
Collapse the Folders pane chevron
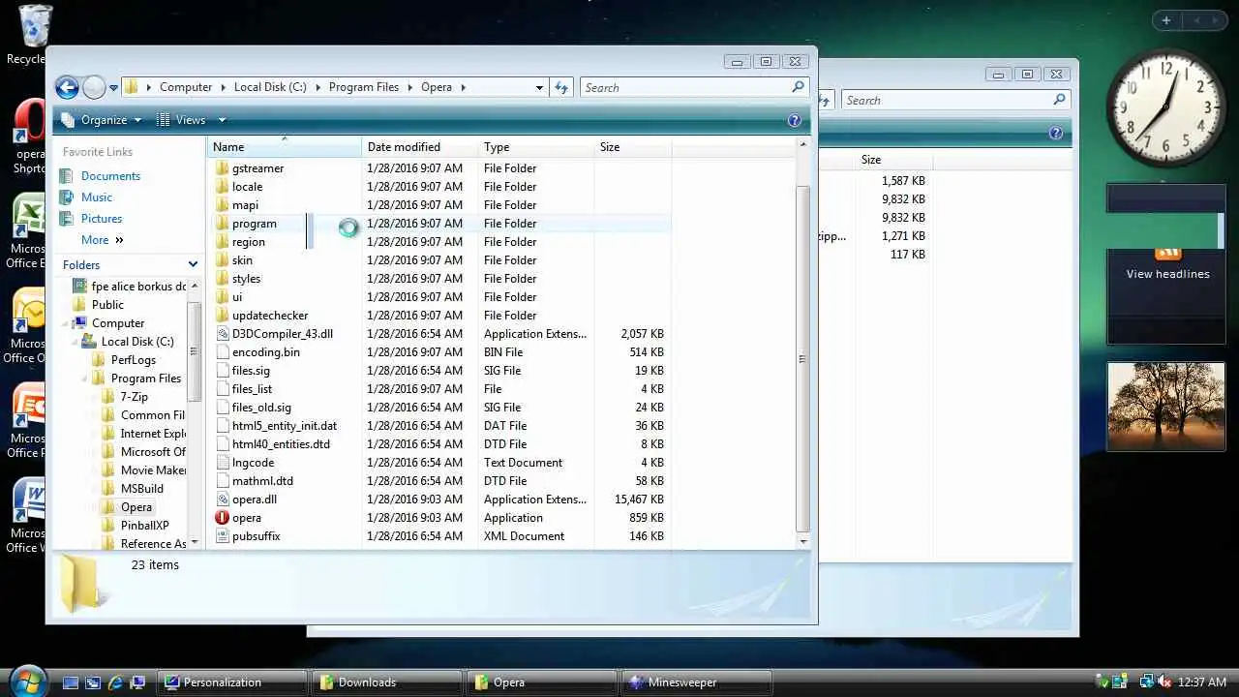click(x=193, y=264)
